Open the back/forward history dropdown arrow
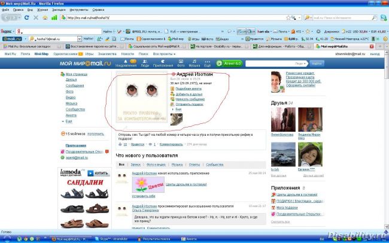 (19, 17)
